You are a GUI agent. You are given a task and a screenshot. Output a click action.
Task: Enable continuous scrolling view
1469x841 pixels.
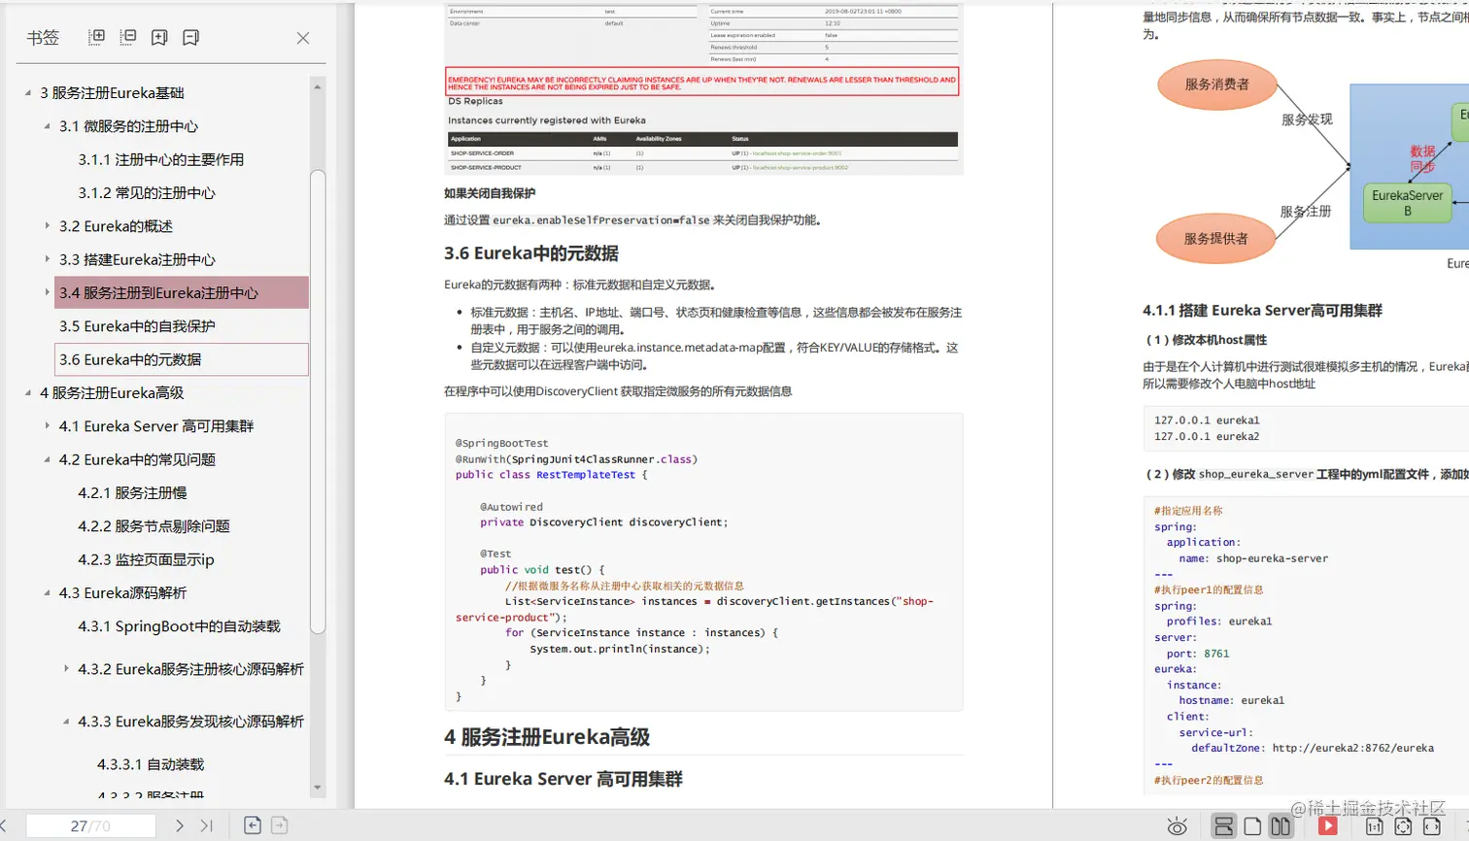tap(1224, 826)
